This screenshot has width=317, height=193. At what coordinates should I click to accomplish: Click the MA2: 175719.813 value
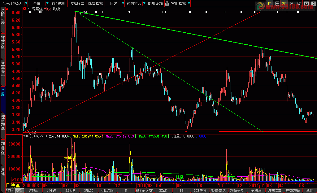coord(120,137)
